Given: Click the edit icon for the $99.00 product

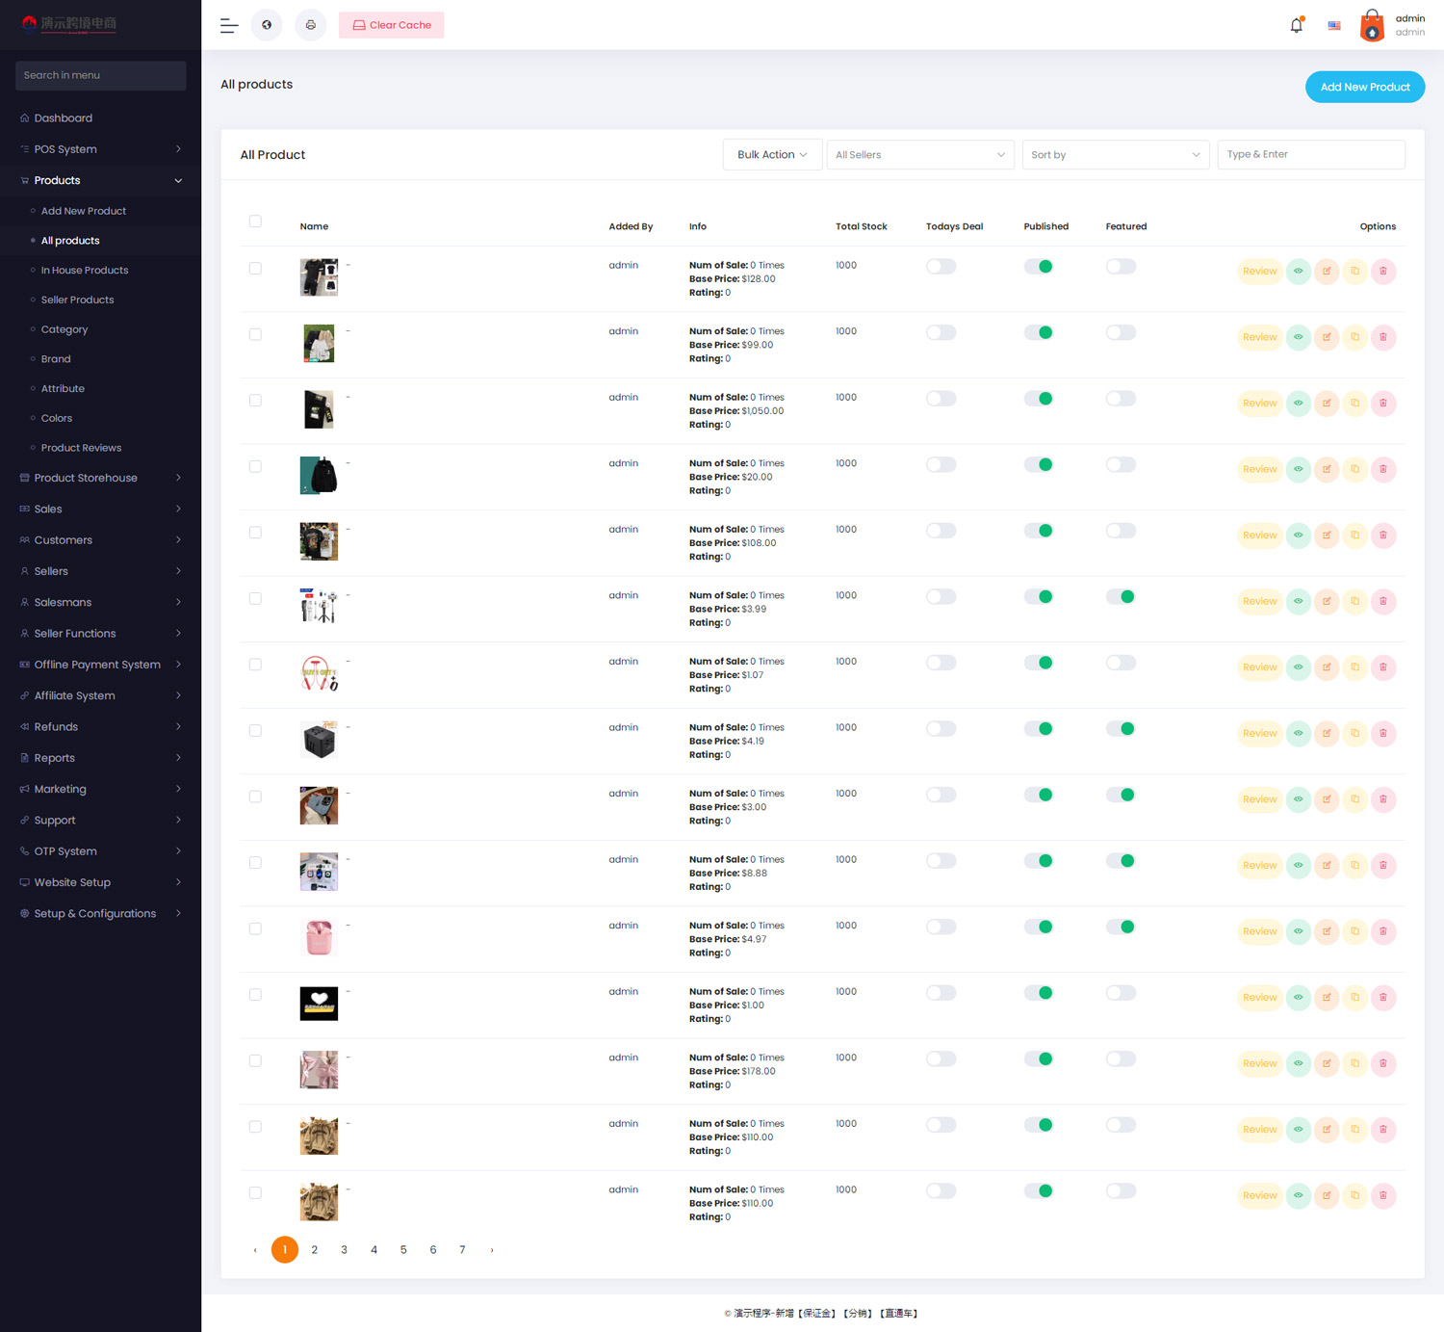Looking at the screenshot, I should click(x=1327, y=337).
